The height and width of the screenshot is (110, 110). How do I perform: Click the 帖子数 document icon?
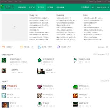40,47
